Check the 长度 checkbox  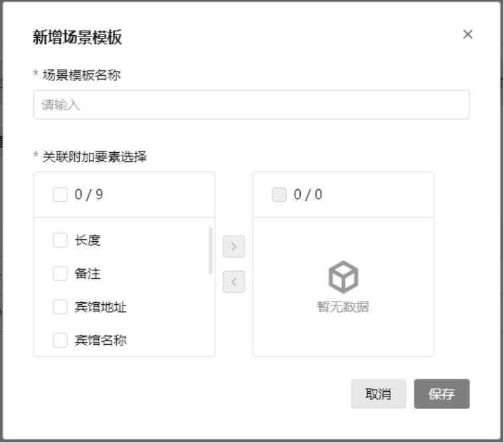click(60, 240)
